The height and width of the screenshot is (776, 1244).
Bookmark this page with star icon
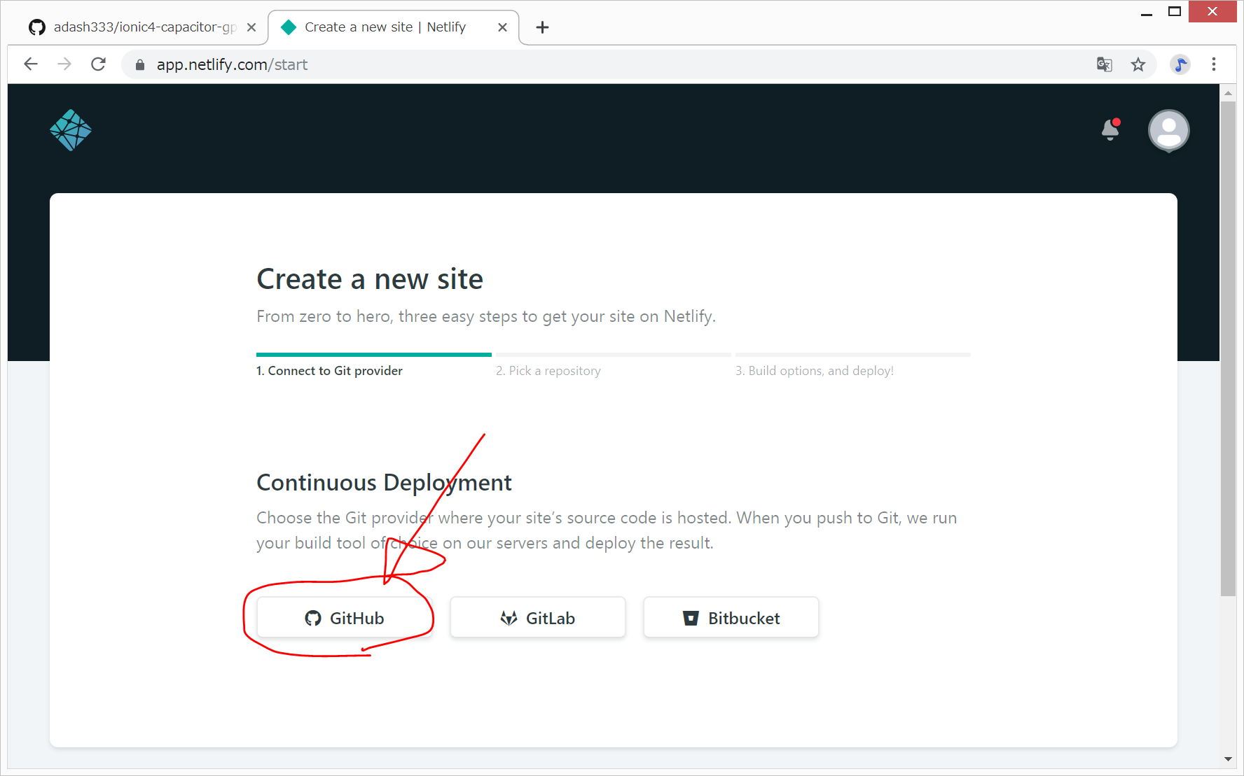[1138, 64]
